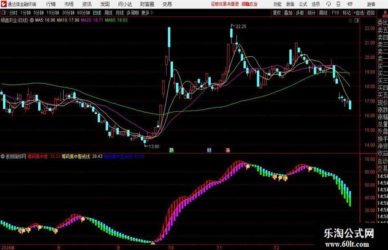The width and height of the screenshot is (388, 250).
Task: Click the 叠加 toolbar button
Action: tap(288, 13)
